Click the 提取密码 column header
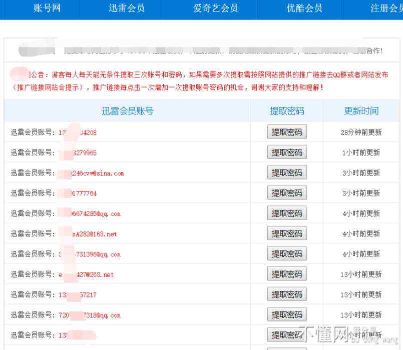 tap(287, 111)
